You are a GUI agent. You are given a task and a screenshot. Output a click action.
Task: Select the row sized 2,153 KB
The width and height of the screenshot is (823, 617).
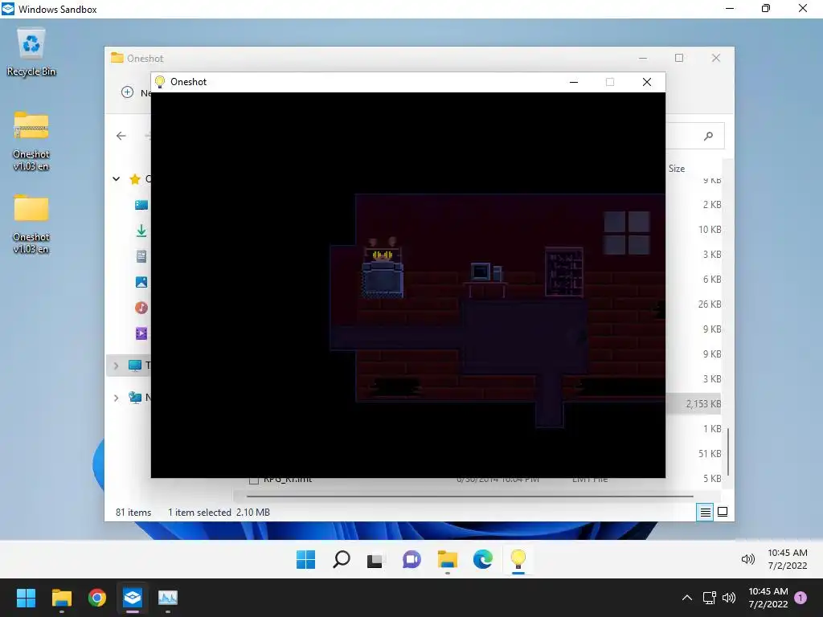(693, 404)
